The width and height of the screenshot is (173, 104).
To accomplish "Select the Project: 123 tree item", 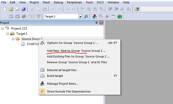I will (x=19, y=28).
